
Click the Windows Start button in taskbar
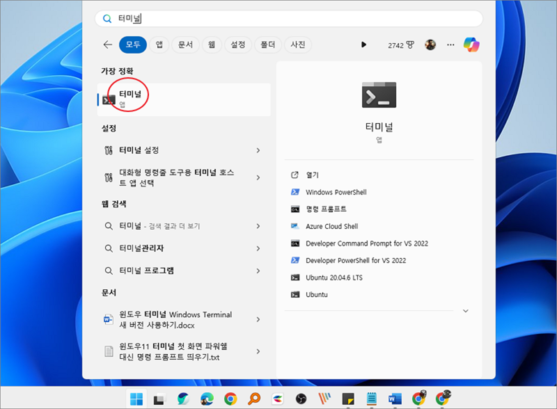[x=136, y=399]
